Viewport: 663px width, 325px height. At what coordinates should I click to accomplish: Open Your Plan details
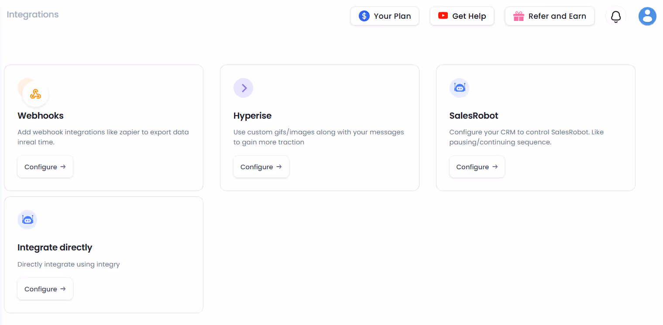(x=385, y=16)
